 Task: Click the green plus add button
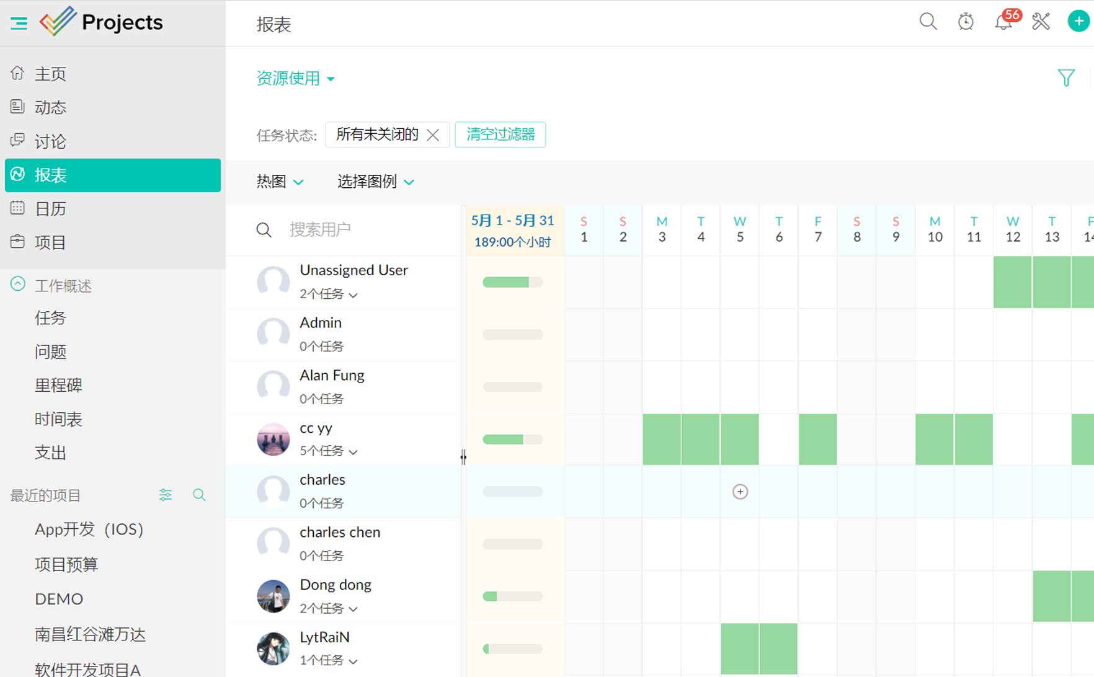coord(1078,22)
